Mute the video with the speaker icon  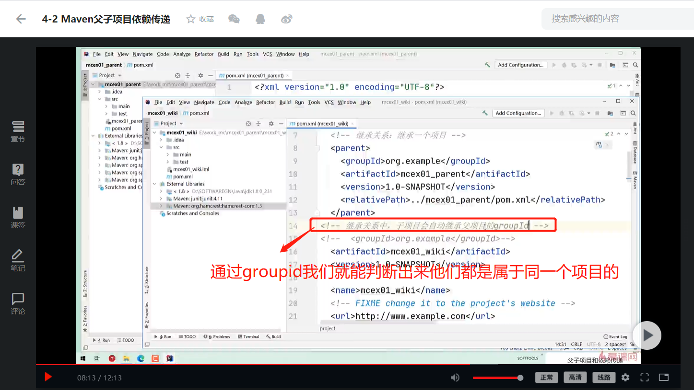(x=455, y=378)
